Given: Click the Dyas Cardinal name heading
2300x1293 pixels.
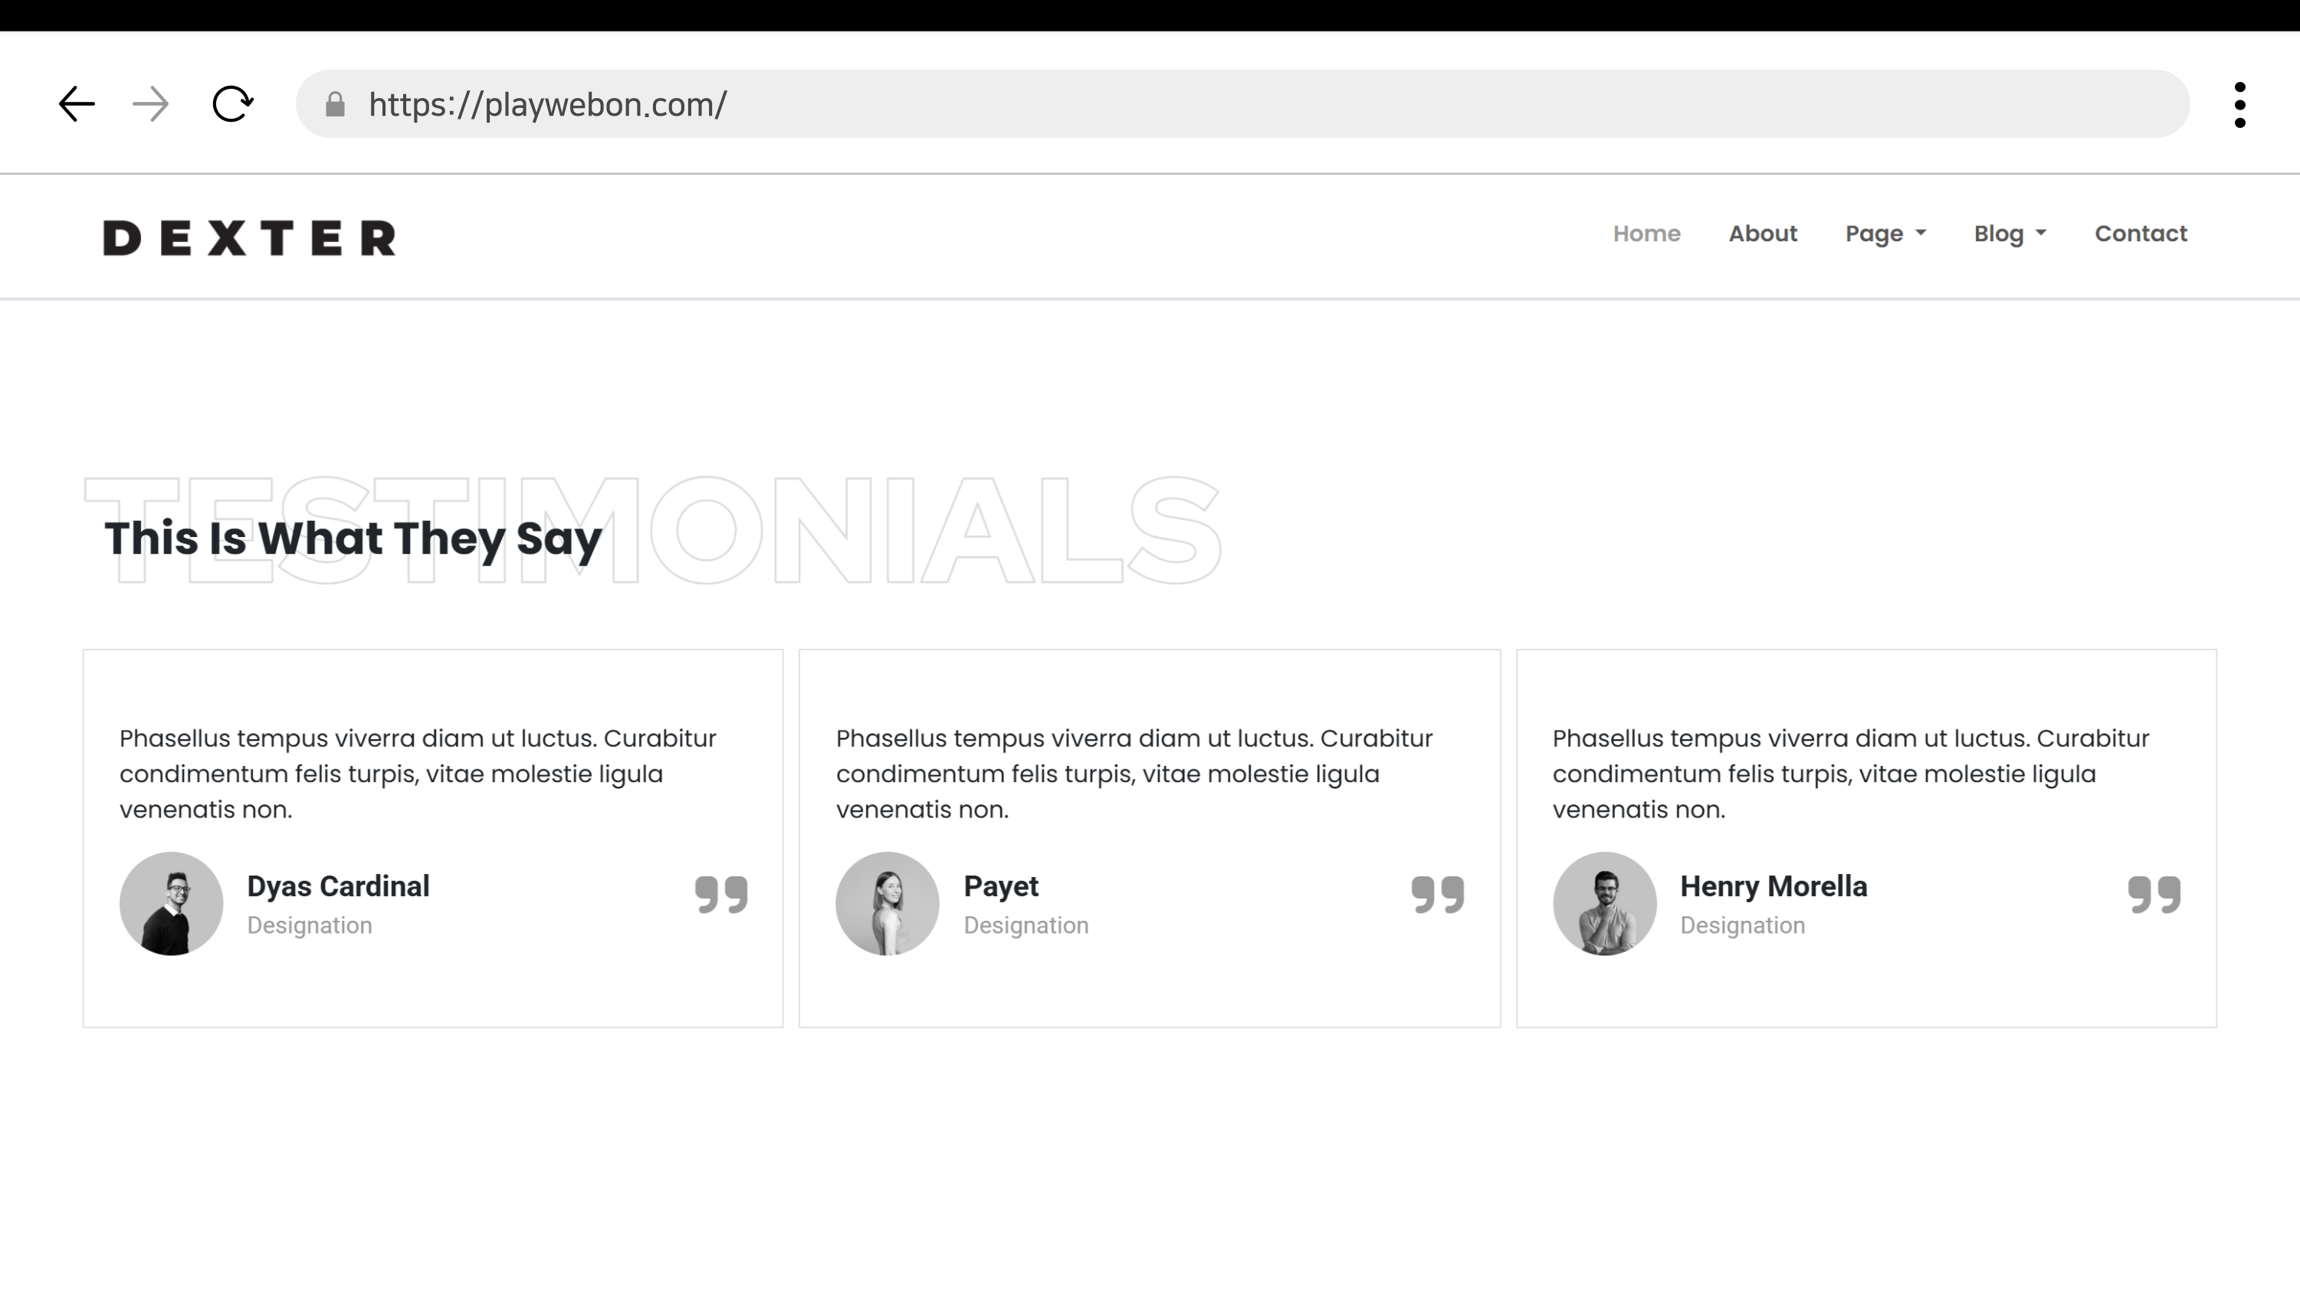Looking at the screenshot, I should 339,886.
